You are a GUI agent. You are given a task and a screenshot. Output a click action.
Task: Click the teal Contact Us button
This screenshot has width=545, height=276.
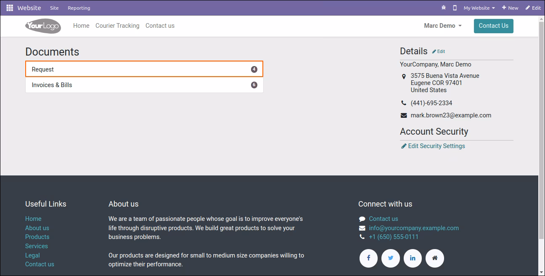coord(494,26)
